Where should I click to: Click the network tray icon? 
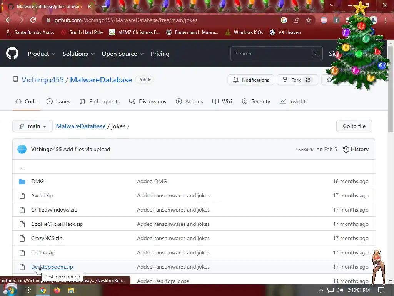tap(331, 290)
